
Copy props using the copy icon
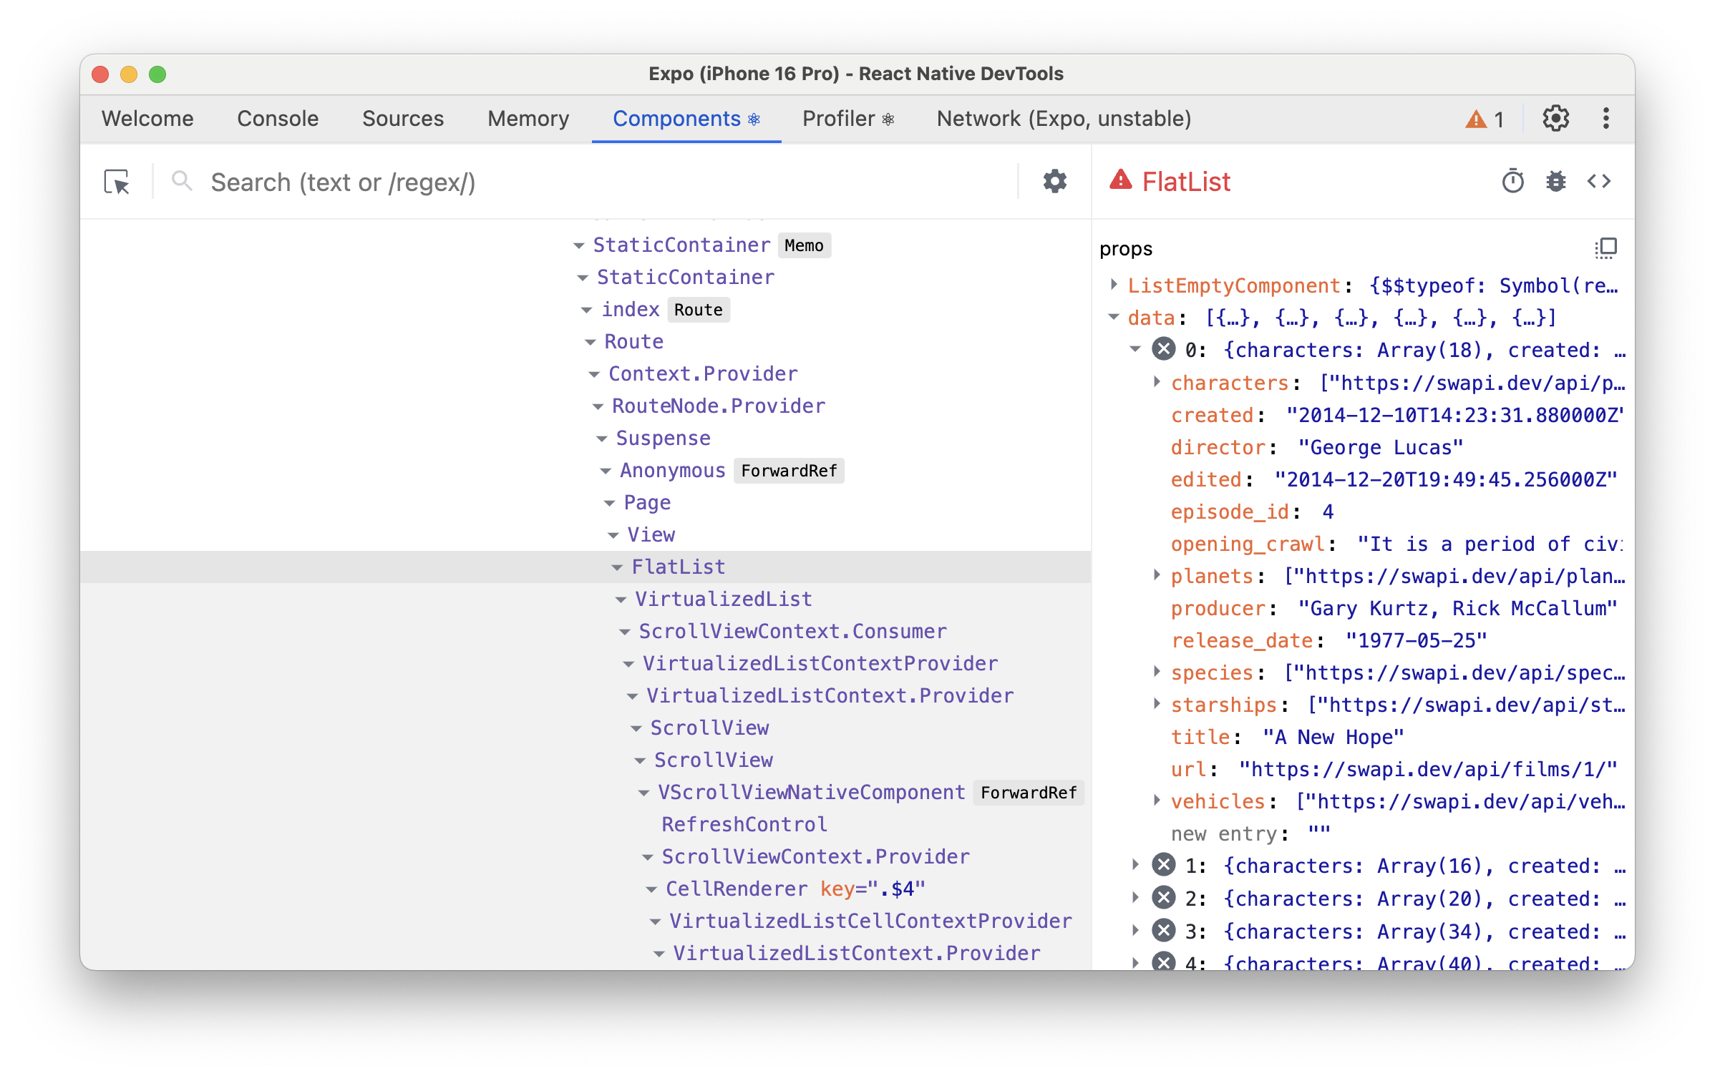coord(1607,248)
